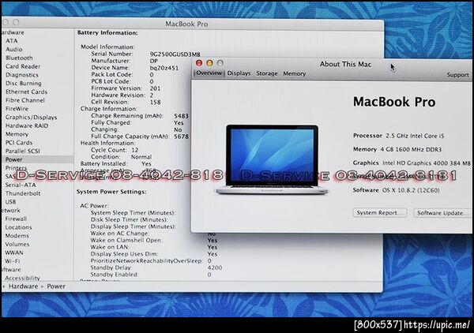
Task: Click the Condition value Normal
Action: [141, 157]
